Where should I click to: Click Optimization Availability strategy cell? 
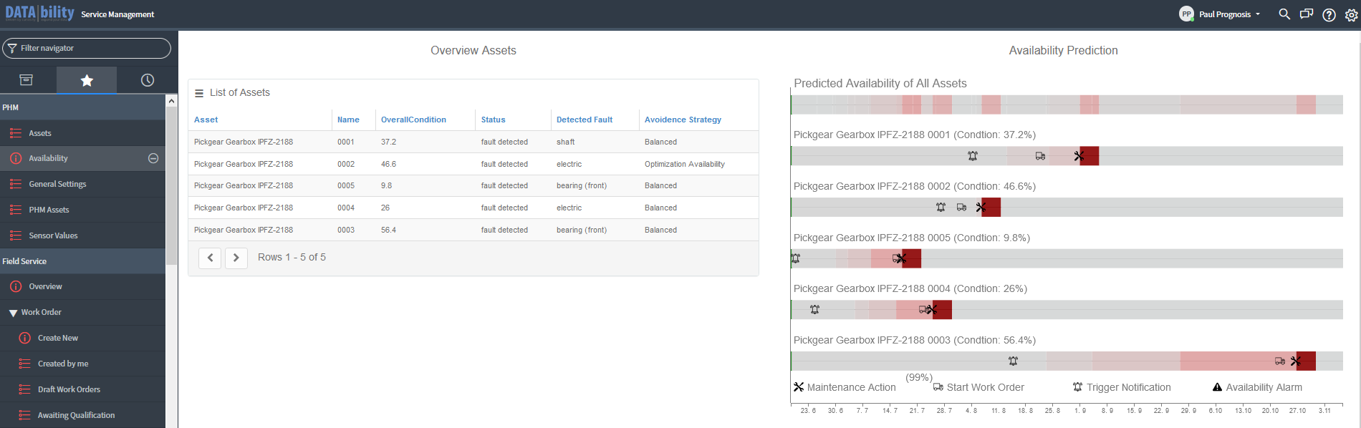685,164
